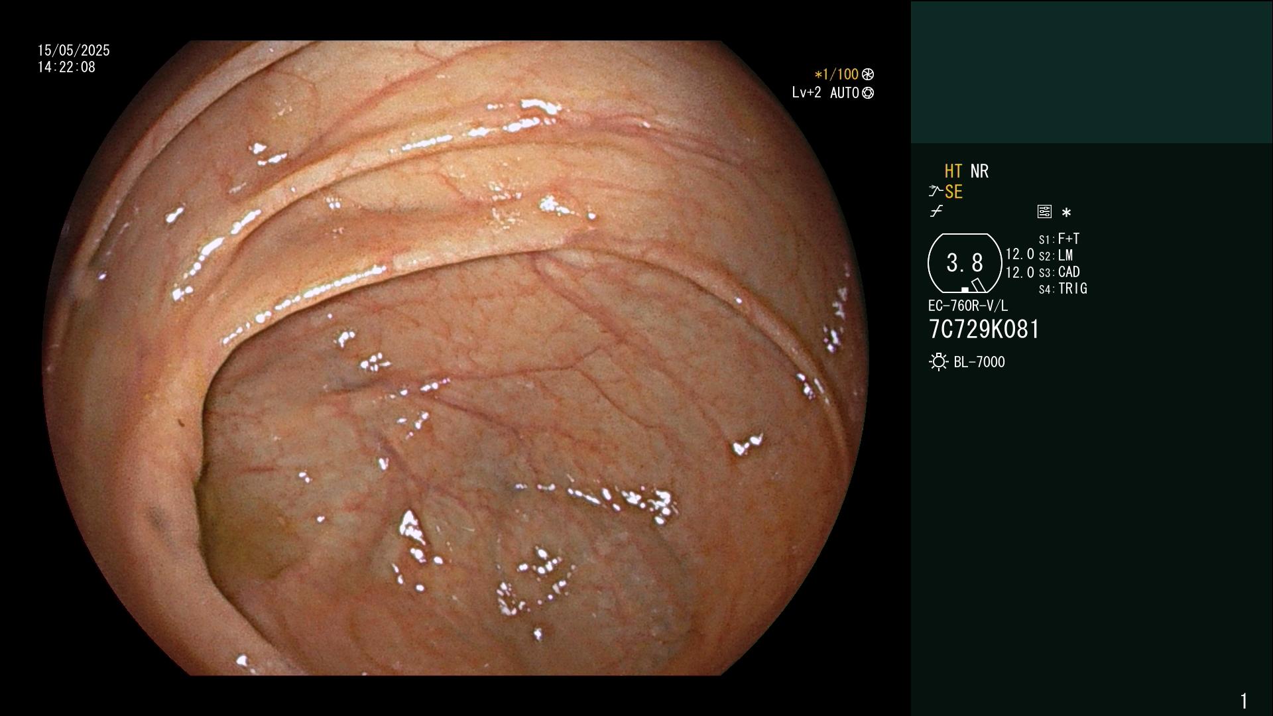
Task: Click the upper 12.0 value
Action: click(1020, 254)
